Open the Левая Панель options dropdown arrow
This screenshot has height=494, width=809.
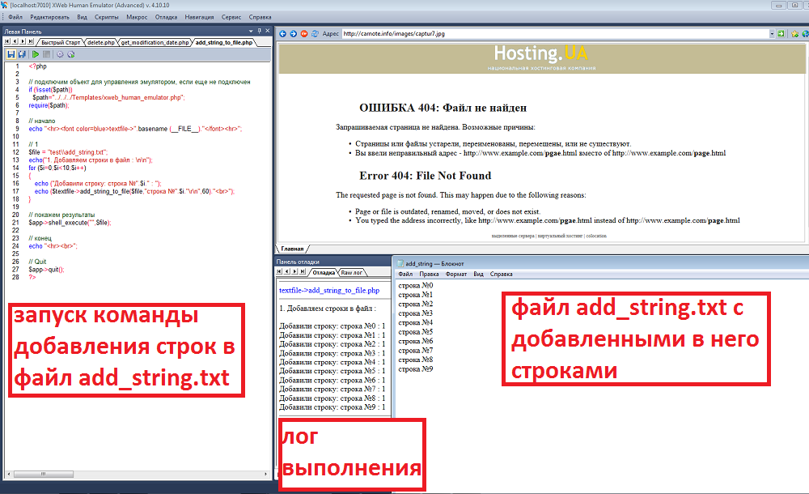[252, 31]
